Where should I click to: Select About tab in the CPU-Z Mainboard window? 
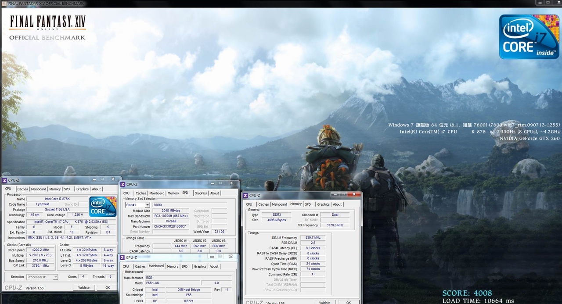pos(214,266)
